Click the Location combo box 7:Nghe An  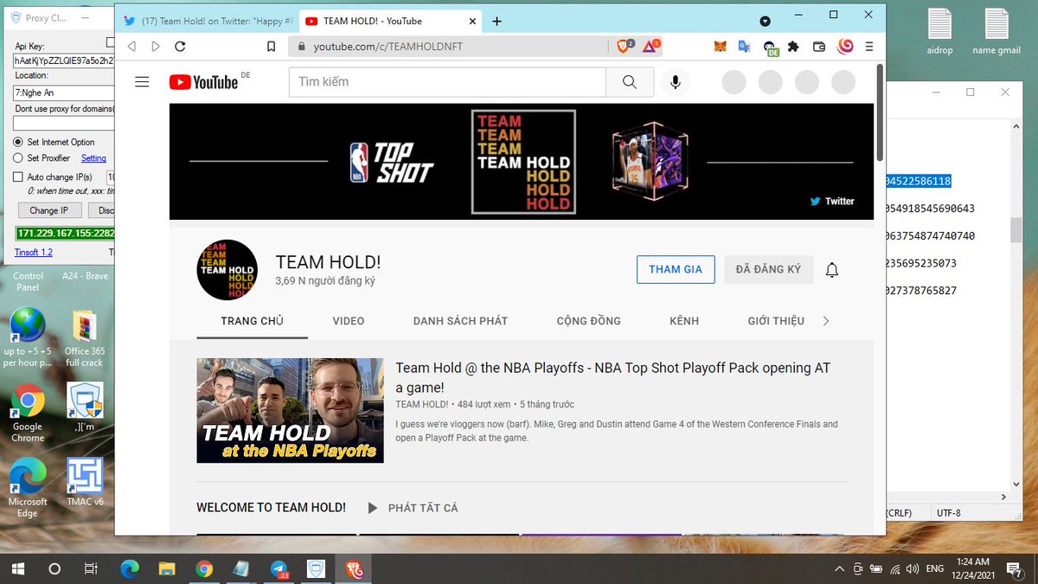coord(63,93)
